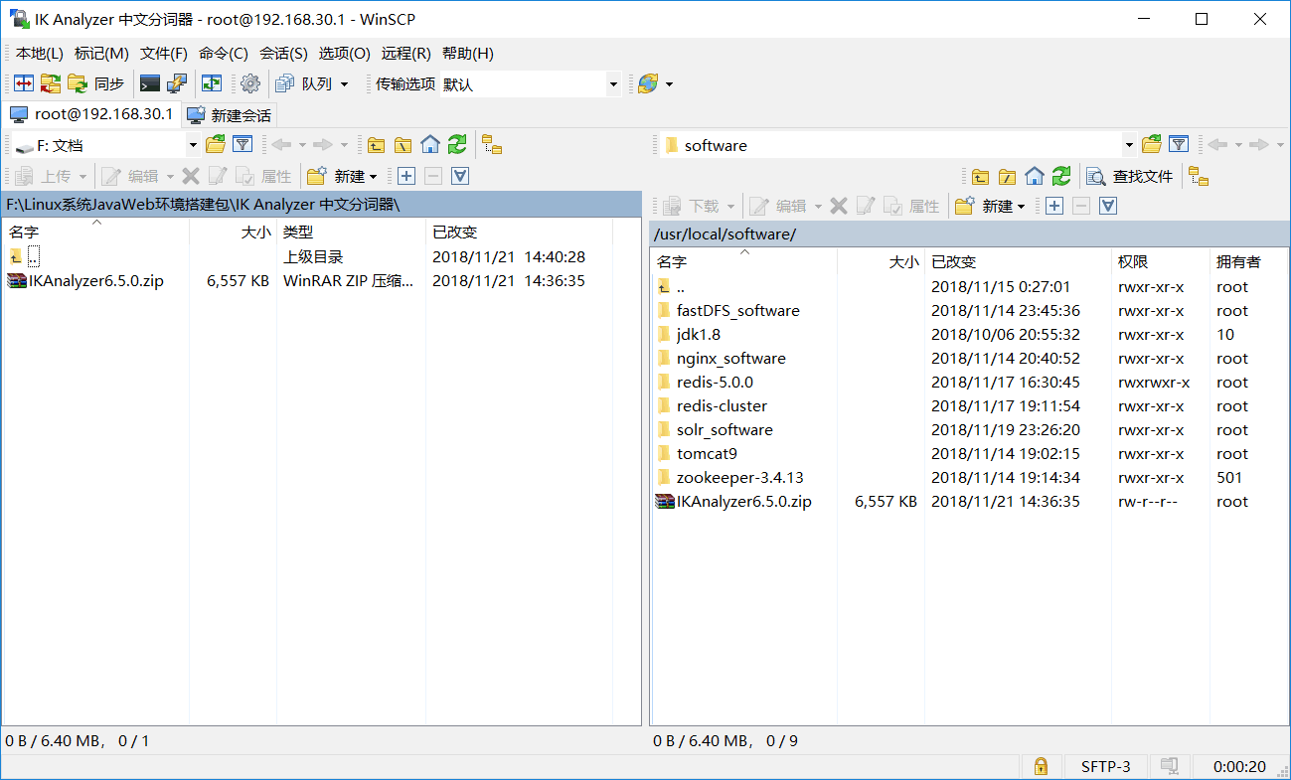Click the lock icon in status bar
Screen dimensions: 1291x780
click(x=1041, y=766)
